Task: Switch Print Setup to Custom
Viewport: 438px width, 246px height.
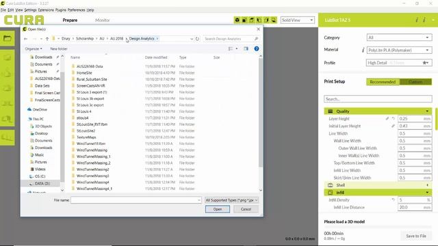Action: (415, 82)
